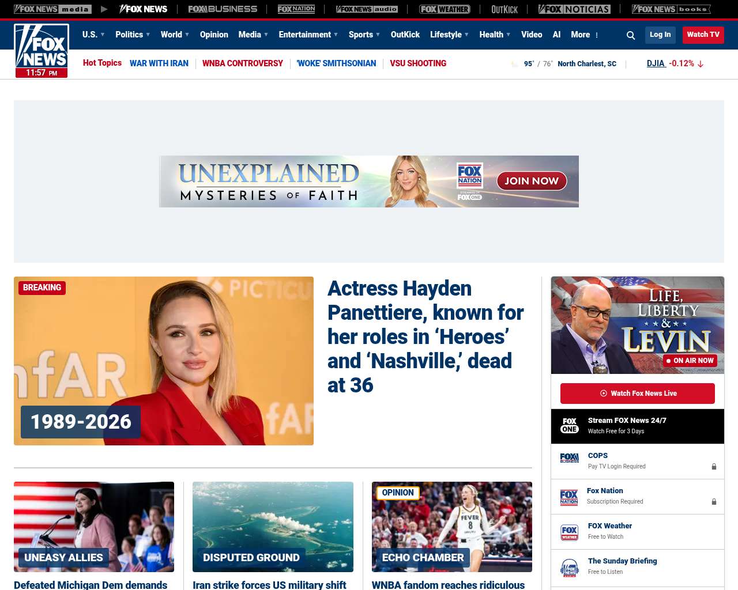Open the Fox Nation logo in top bar
Viewport: 738px width, 590px height.
pos(296,9)
